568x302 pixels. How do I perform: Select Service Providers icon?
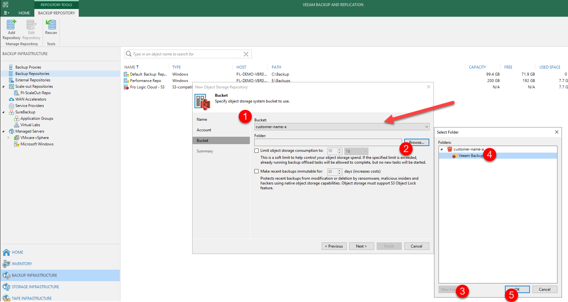[12, 106]
